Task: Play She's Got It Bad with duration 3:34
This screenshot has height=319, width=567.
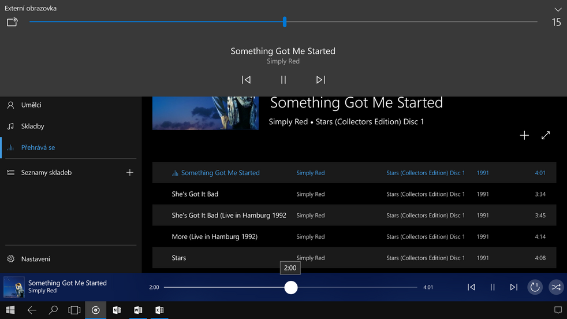Action: pyautogui.click(x=354, y=194)
